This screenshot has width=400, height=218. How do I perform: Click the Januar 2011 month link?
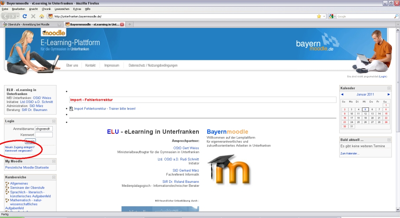click(x=365, y=95)
